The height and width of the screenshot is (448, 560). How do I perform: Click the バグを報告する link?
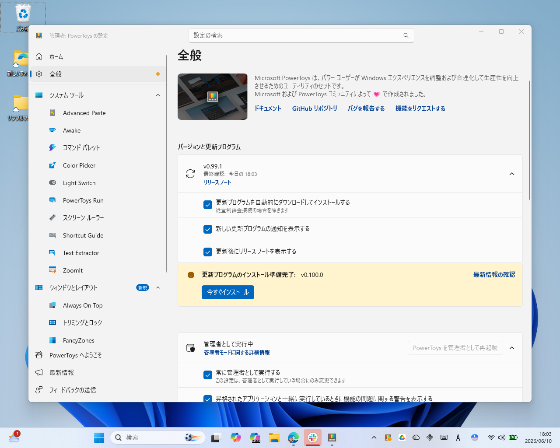click(366, 108)
